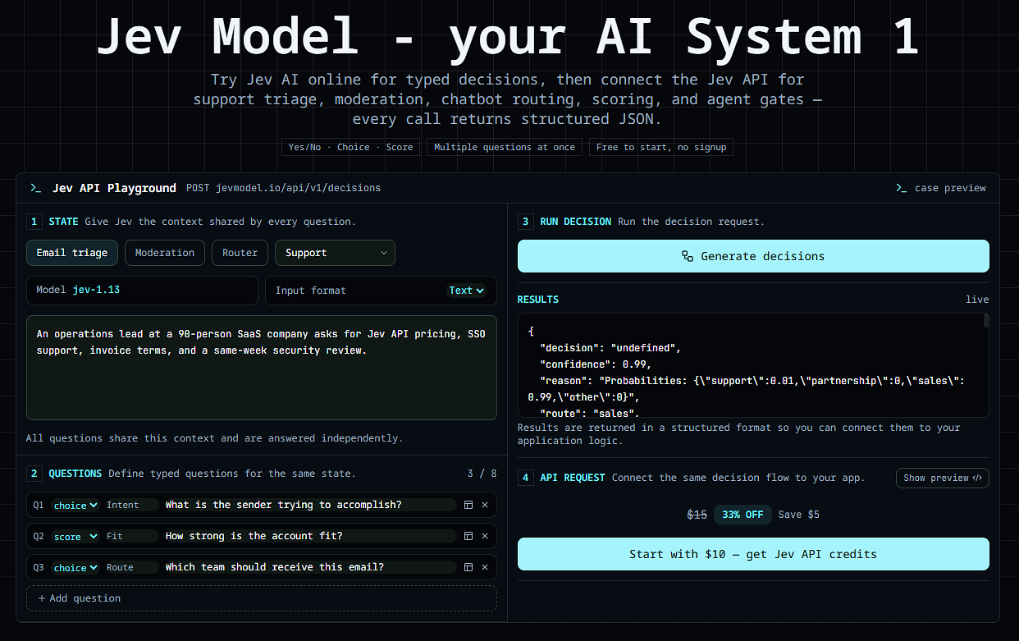The height and width of the screenshot is (641, 1019).
Task: Click the Jev Model page headline
Action: pos(508,37)
